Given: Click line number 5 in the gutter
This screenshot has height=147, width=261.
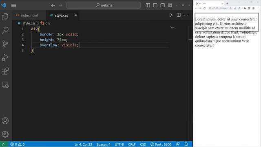Looking at the screenshot, I should coord(23,51).
